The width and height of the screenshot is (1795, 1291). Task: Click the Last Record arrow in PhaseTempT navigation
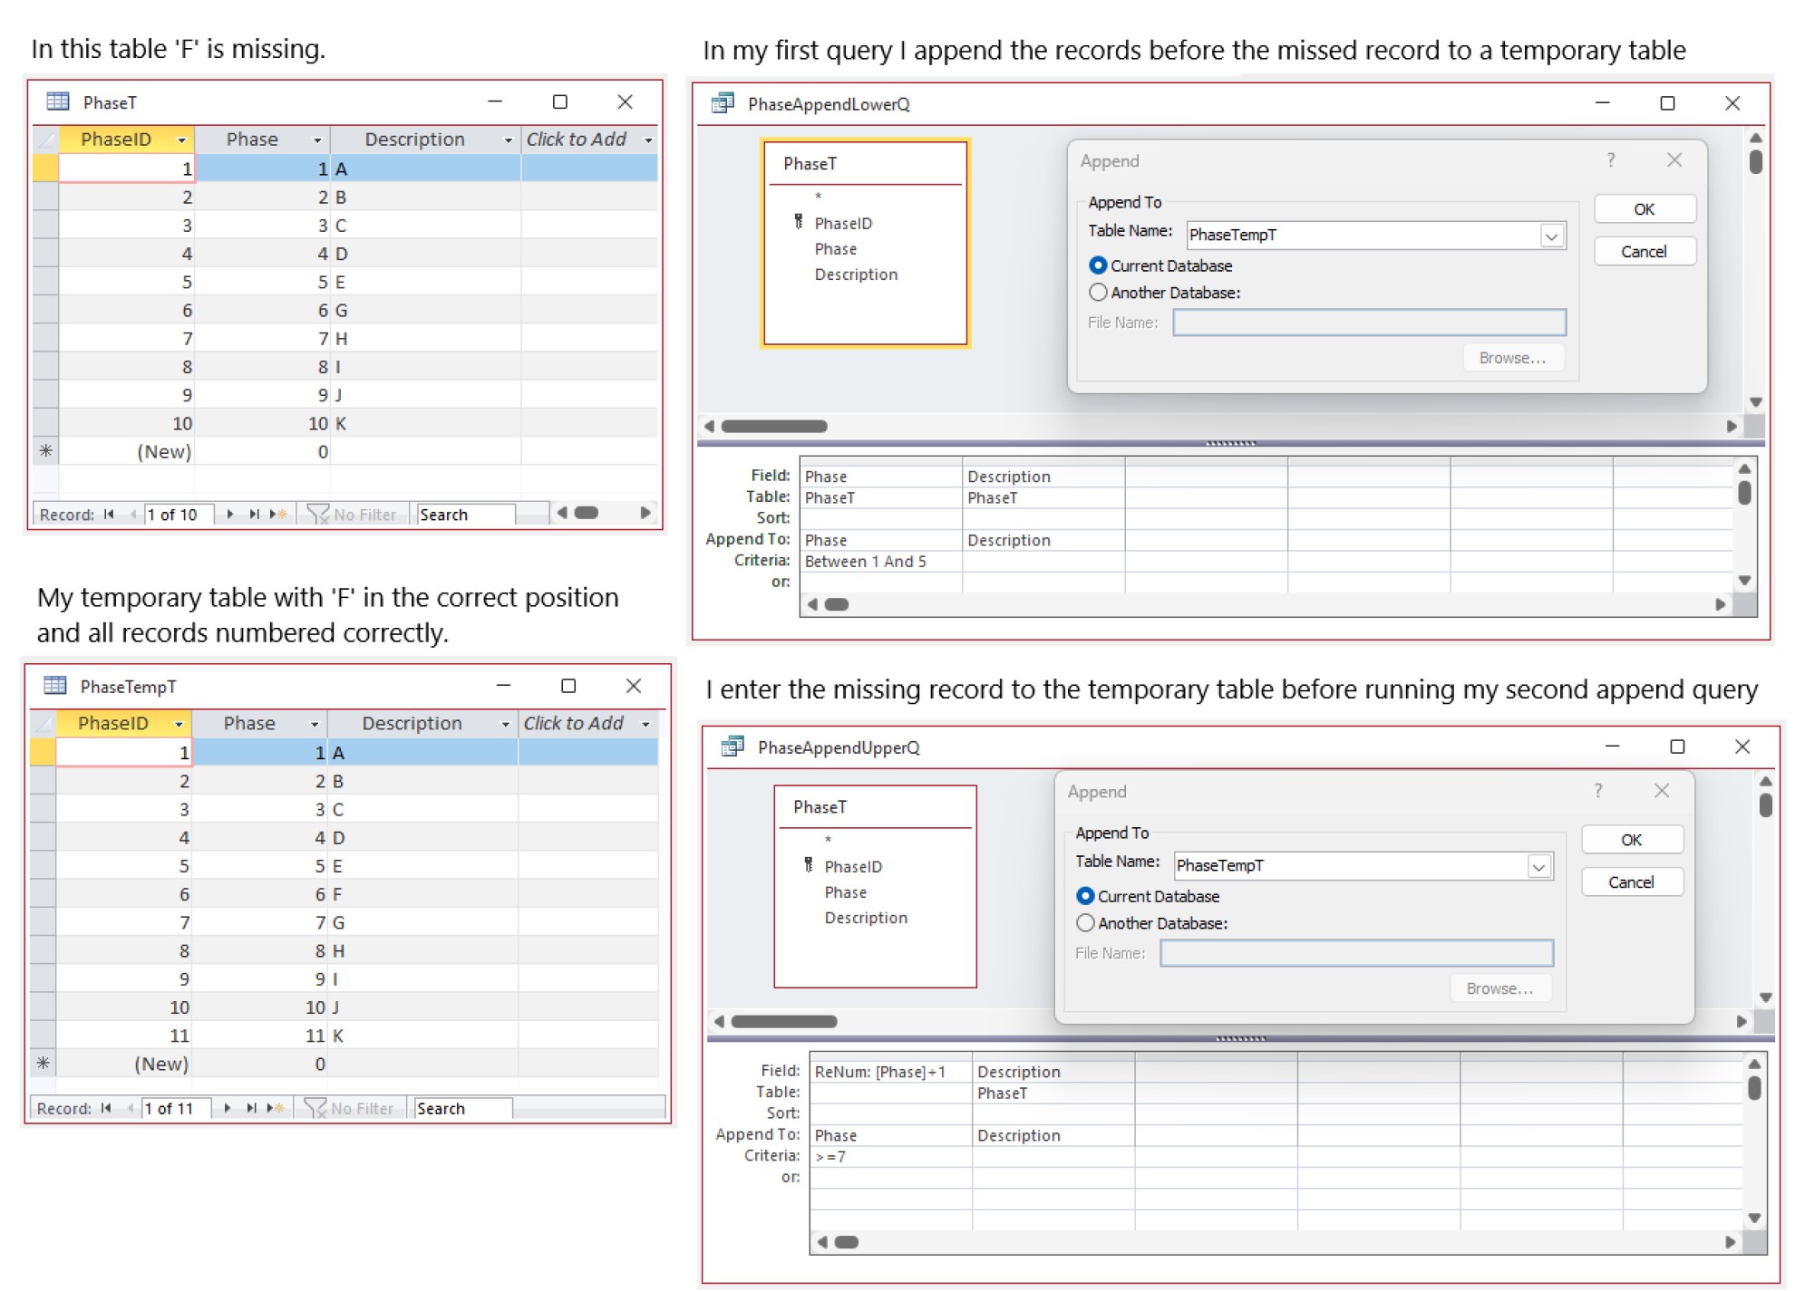[x=252, y=1107]
